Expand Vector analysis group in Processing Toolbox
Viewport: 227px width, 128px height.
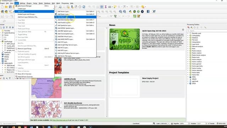point(188,59)
